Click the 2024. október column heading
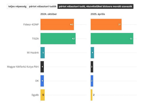Viewport: 144px width, 104px height. pyautogui.click(x=49, y=14)
